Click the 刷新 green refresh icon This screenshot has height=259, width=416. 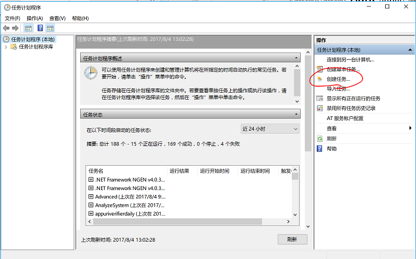tap(320, 138)
